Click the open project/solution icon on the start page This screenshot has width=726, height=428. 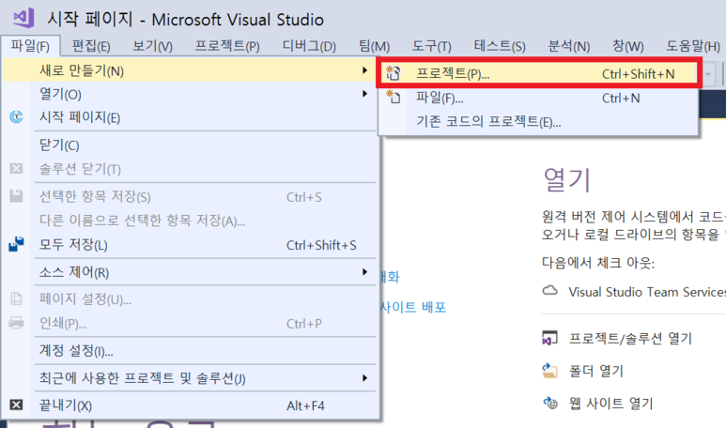tap(549, 338)
